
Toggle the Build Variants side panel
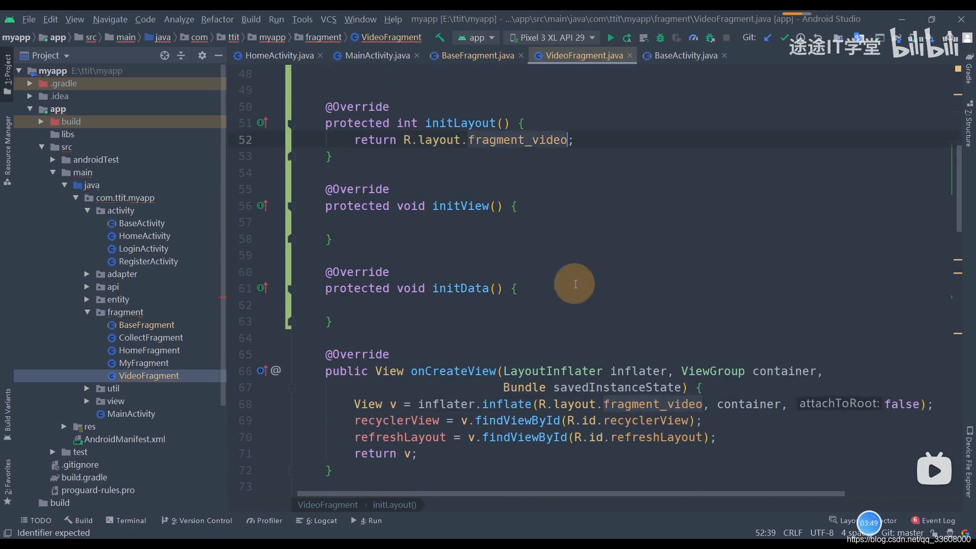(7, 414)
